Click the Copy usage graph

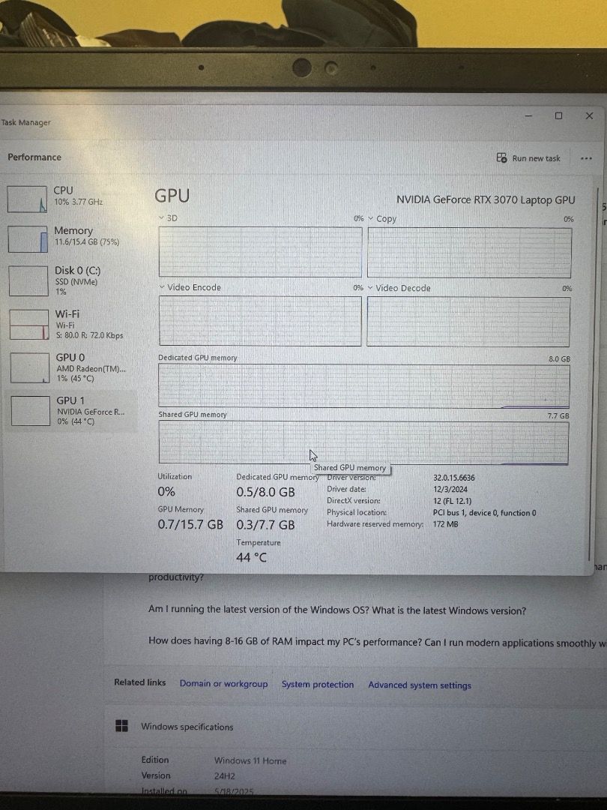pyautogui.click(x=469, y=253)
